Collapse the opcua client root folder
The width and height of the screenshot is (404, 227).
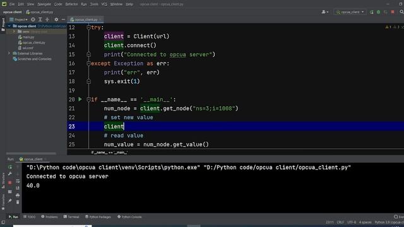click(x=9, y=26)
